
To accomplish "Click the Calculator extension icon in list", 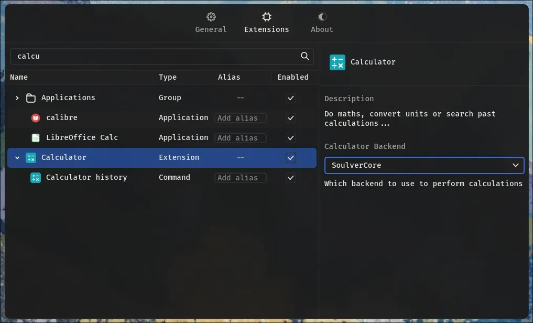I will [x=31, y=158].
